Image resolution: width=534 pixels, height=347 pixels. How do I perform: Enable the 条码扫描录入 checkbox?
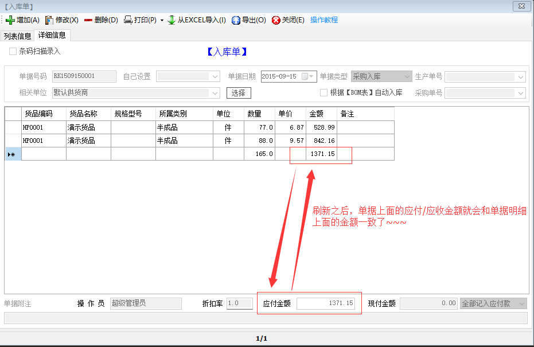tap(13, 52)
